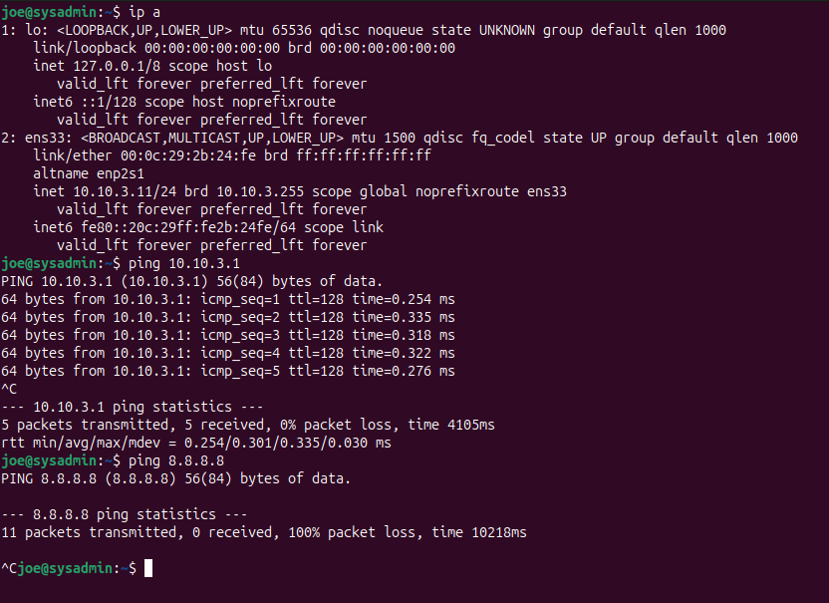Click the 'ip a' command text
829x603 pixels.
pyautogui.click(x=139, y=12)
